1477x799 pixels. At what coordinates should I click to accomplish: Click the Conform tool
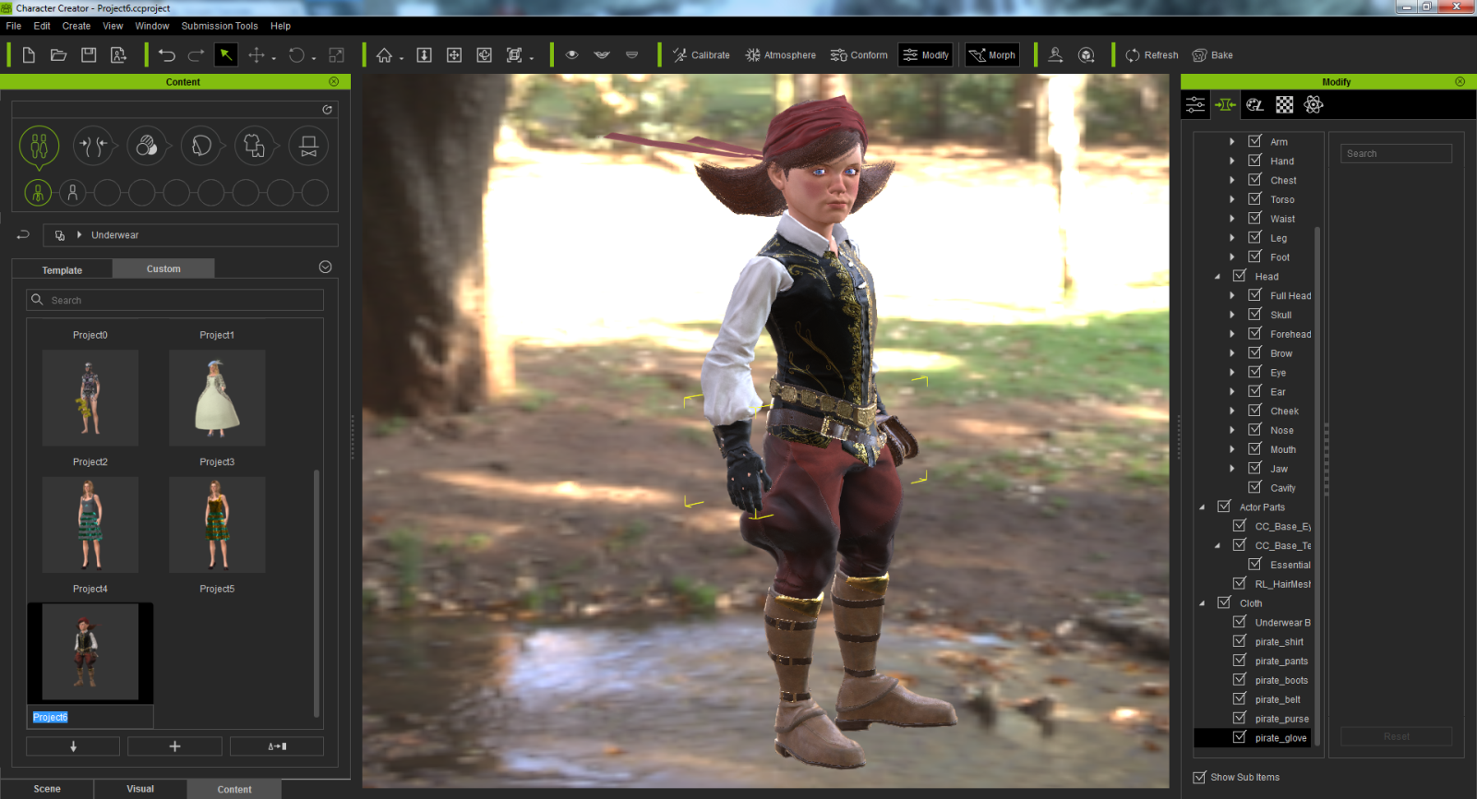(859, 55)
